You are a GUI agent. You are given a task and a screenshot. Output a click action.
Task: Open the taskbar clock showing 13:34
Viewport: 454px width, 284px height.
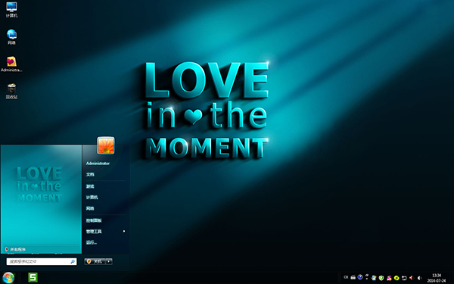pos(437,278)
